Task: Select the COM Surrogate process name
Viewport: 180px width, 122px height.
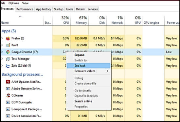Action: (x=22, y=102)
